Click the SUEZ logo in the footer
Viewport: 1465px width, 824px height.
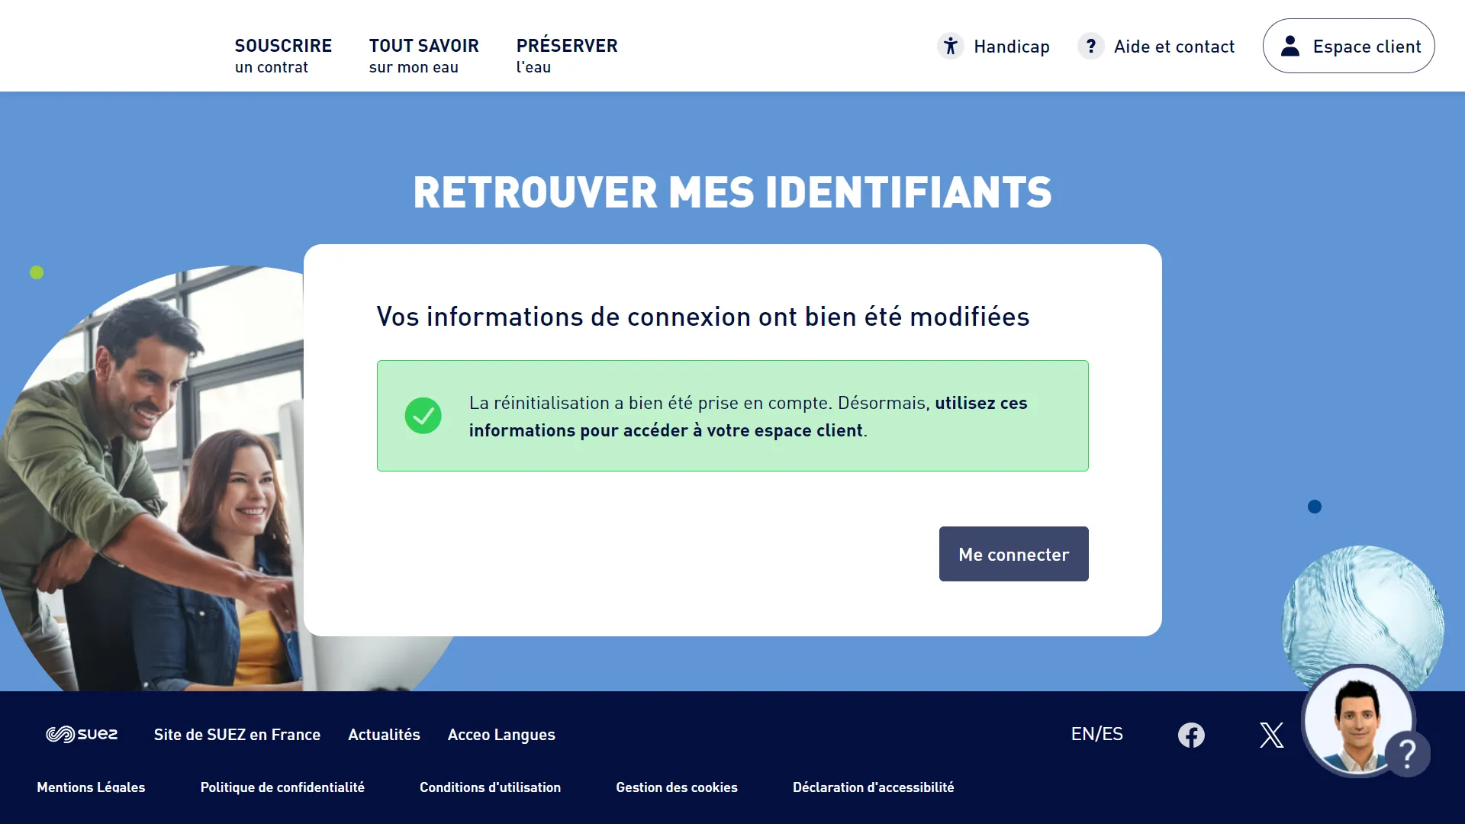click(x=82, y=734)
